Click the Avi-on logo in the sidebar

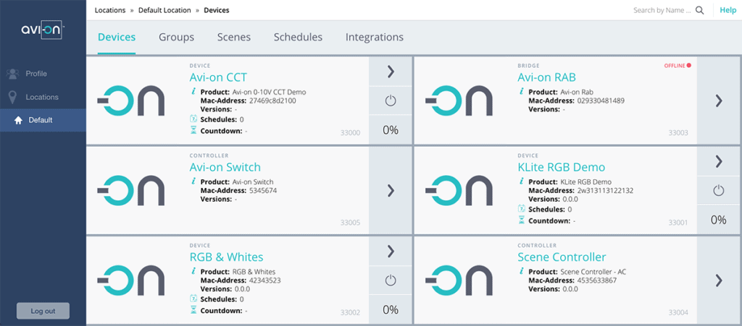(x=43, y=30)
